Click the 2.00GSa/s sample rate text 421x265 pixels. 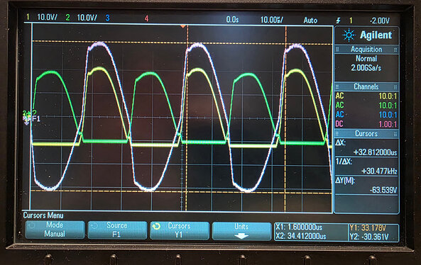click(x=366, y=68)
